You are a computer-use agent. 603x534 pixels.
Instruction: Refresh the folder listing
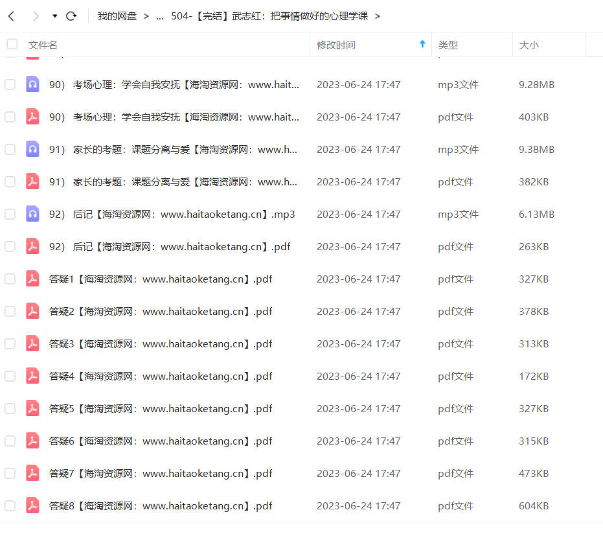coord(71,16)
